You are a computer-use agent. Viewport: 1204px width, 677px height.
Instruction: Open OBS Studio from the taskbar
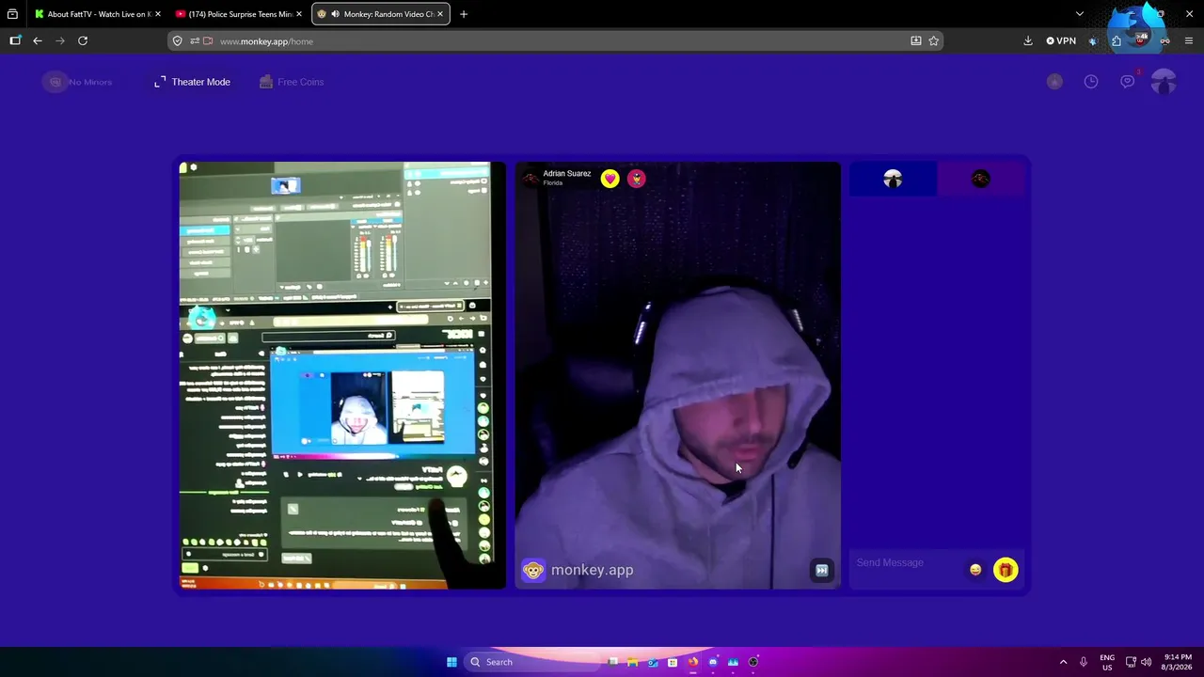click(x=753, y=662)
